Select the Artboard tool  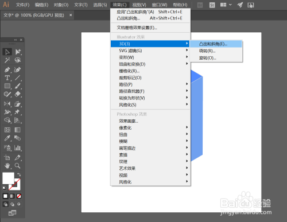[7, 158]
